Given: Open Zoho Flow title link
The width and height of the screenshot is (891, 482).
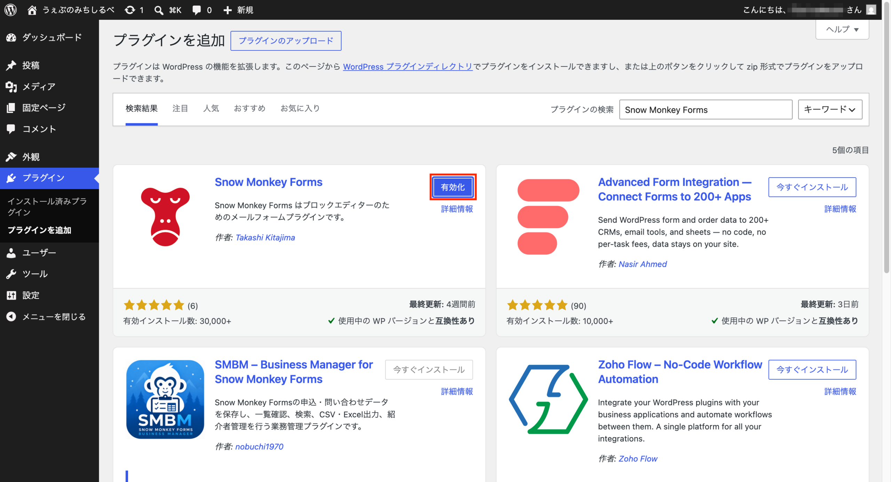Looking at the screenshot, I should 680,372.
